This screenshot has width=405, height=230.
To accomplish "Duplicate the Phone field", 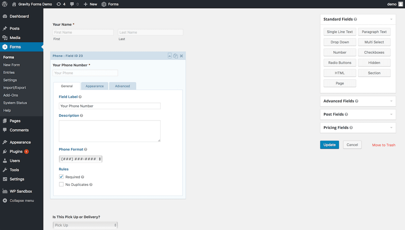I will 175,56.
